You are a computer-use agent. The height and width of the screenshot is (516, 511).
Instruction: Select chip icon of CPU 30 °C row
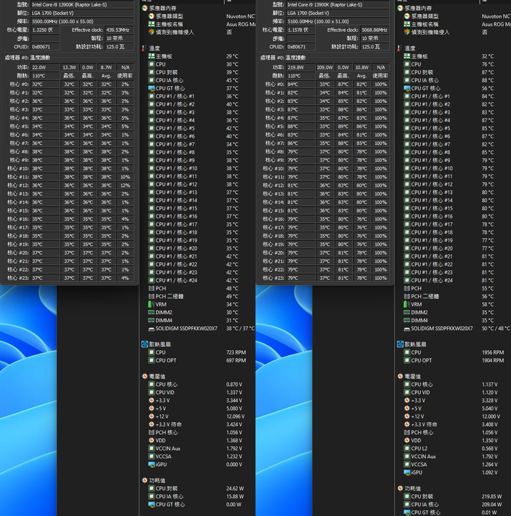(x=151, y=64)
